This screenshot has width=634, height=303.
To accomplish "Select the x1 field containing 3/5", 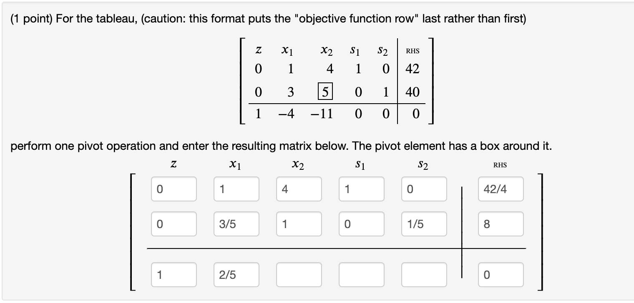I will point(236,224).
